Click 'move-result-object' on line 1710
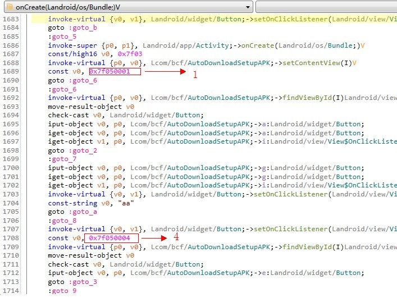Screen dimensions: 397x298 [85, 255]
